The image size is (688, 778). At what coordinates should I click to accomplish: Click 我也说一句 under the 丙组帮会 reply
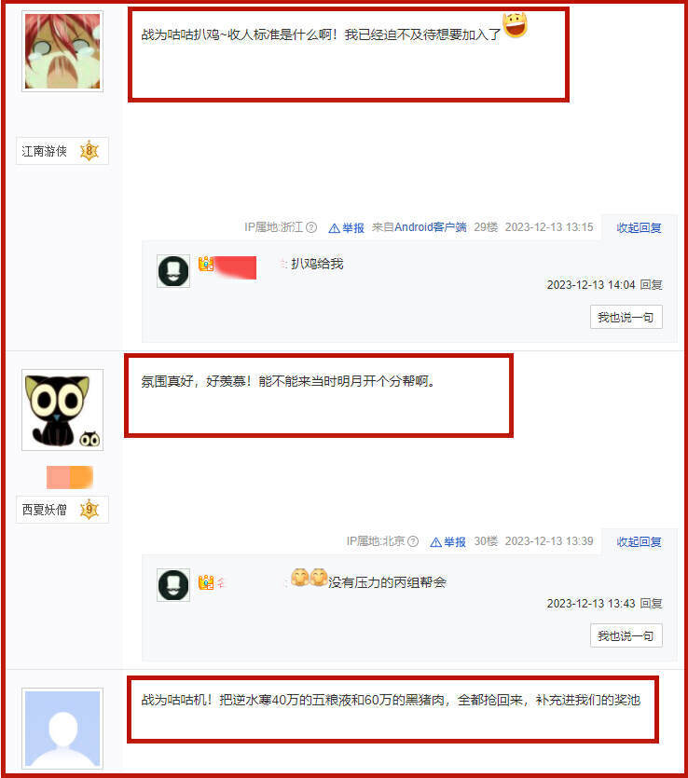(626, 635)
